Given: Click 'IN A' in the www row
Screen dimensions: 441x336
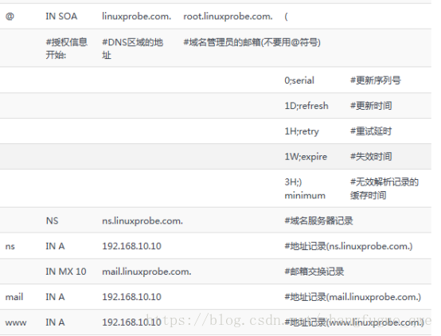Looking at the screenshot, I should click(55, 322).
